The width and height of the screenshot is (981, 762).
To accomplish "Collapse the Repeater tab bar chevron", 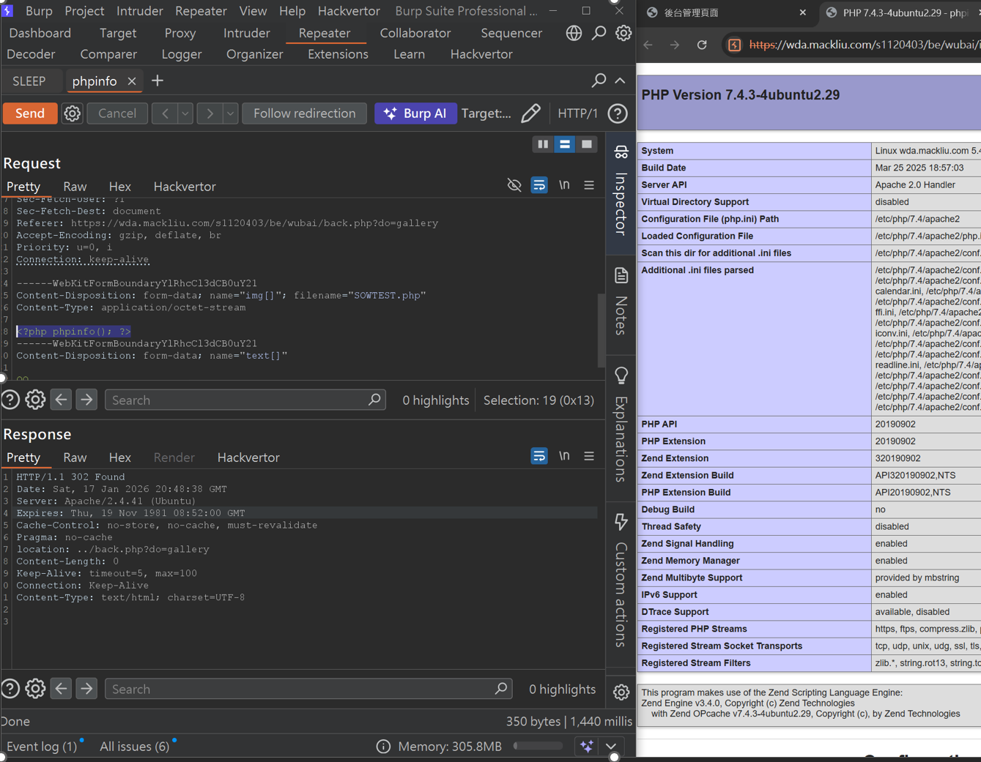I will pyautogui.click(x=620, y=81).
